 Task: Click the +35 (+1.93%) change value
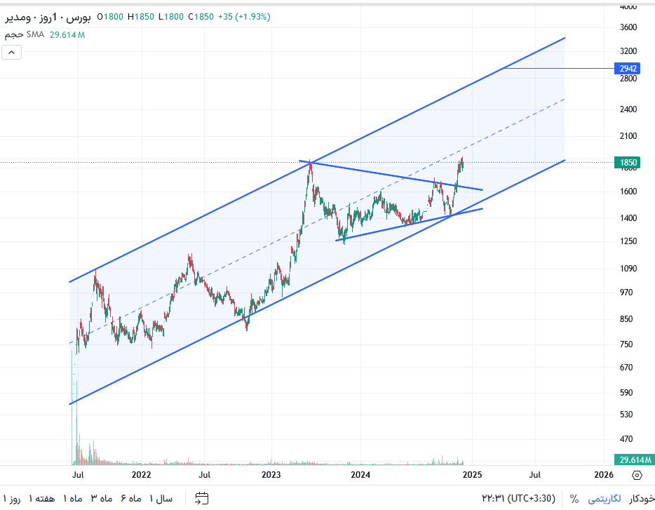(x=244, y=17)
